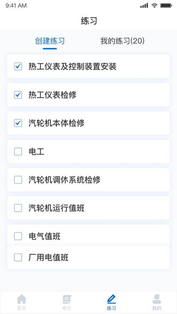Go to the 我的 profile icon

click(157, 299)
